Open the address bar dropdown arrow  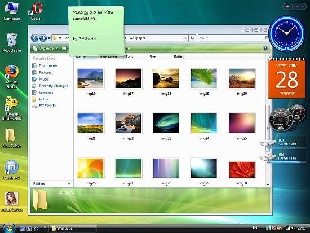pos(185,38)
